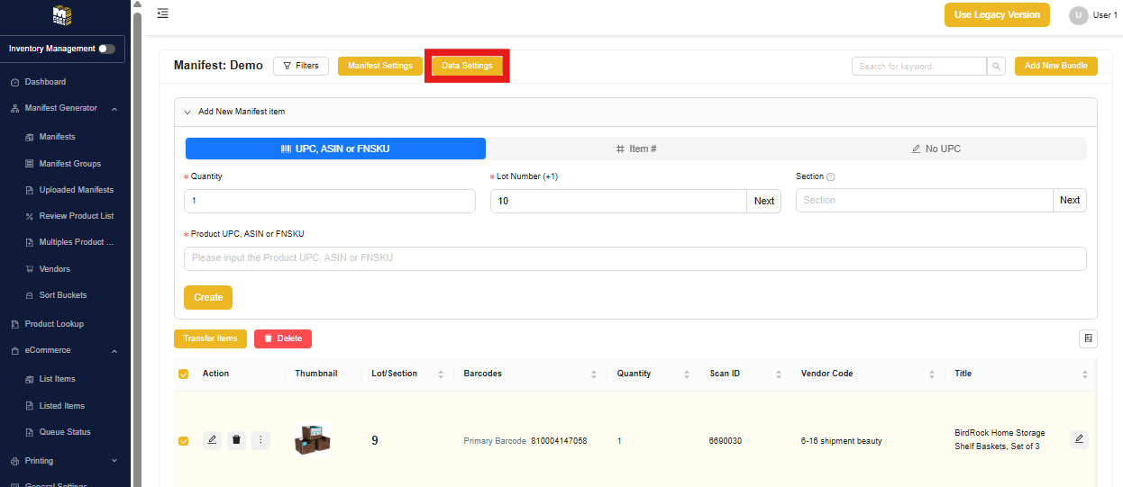This screenshot has width=1123, height=487.
Task: Click the search magnifier icon button
Action: point(996,66)
